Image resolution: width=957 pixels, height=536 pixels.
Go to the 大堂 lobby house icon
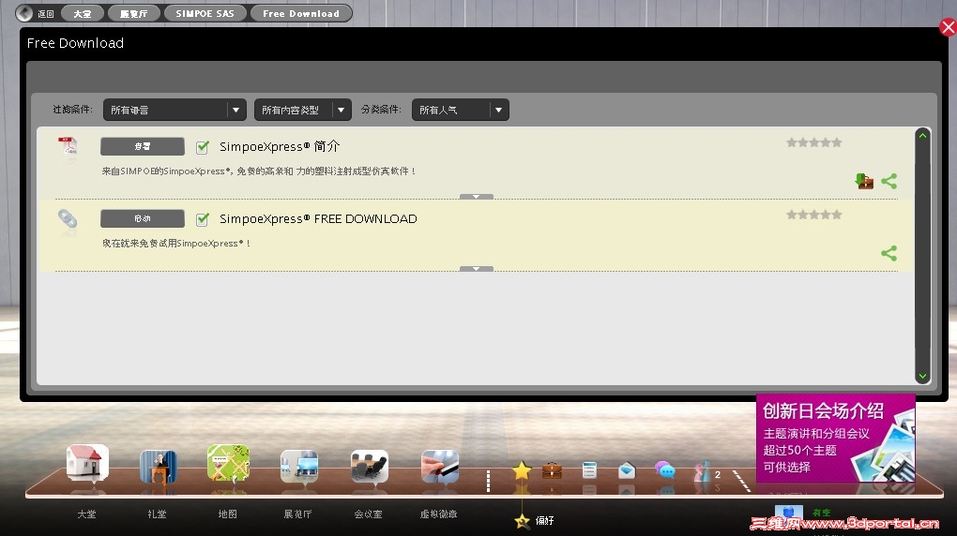(x=87, y=464)
